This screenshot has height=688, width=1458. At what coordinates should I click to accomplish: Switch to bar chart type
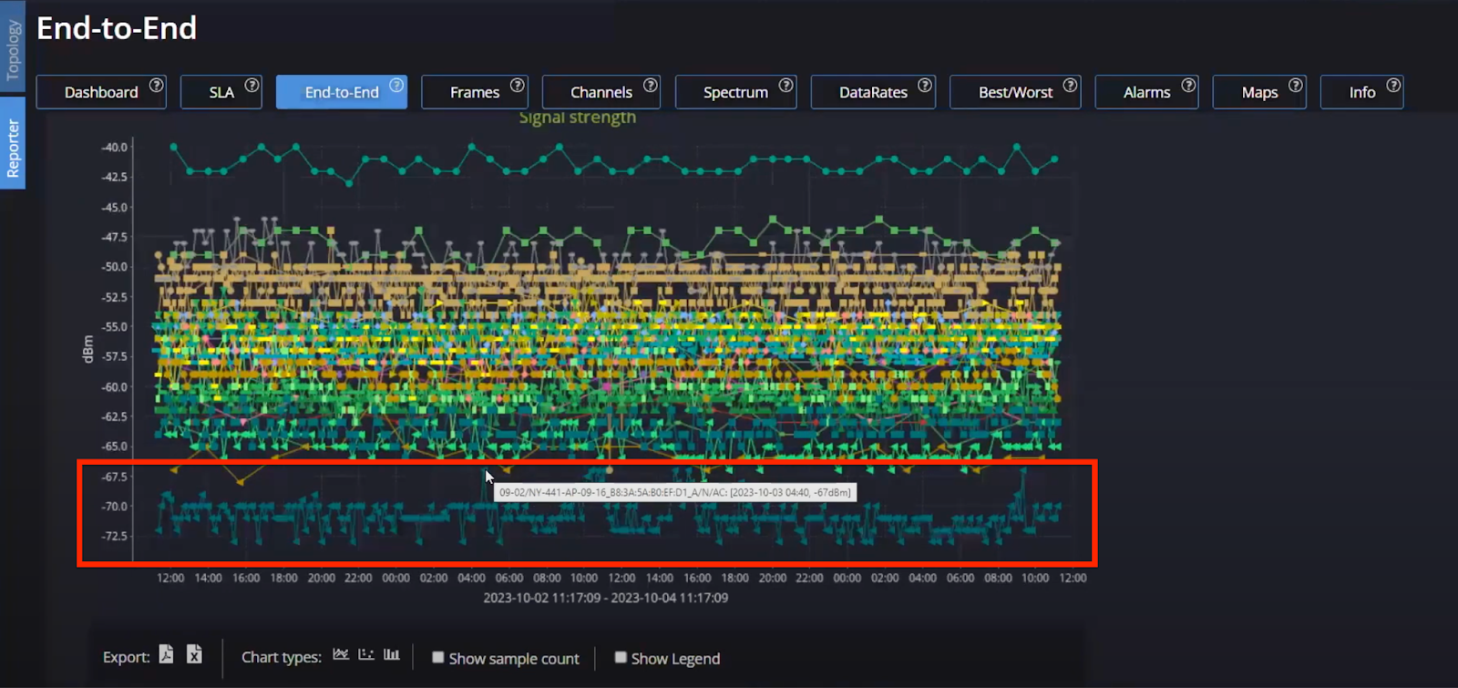pos(392,654)
